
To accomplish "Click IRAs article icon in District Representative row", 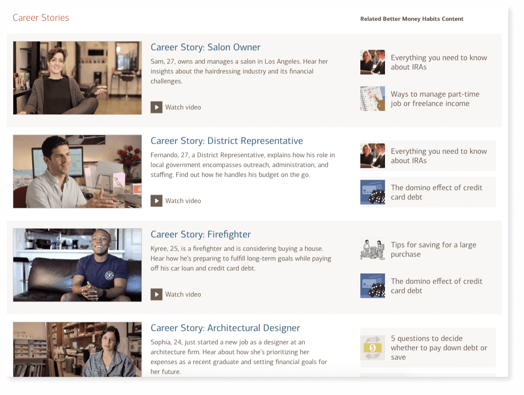I will 373,156.
